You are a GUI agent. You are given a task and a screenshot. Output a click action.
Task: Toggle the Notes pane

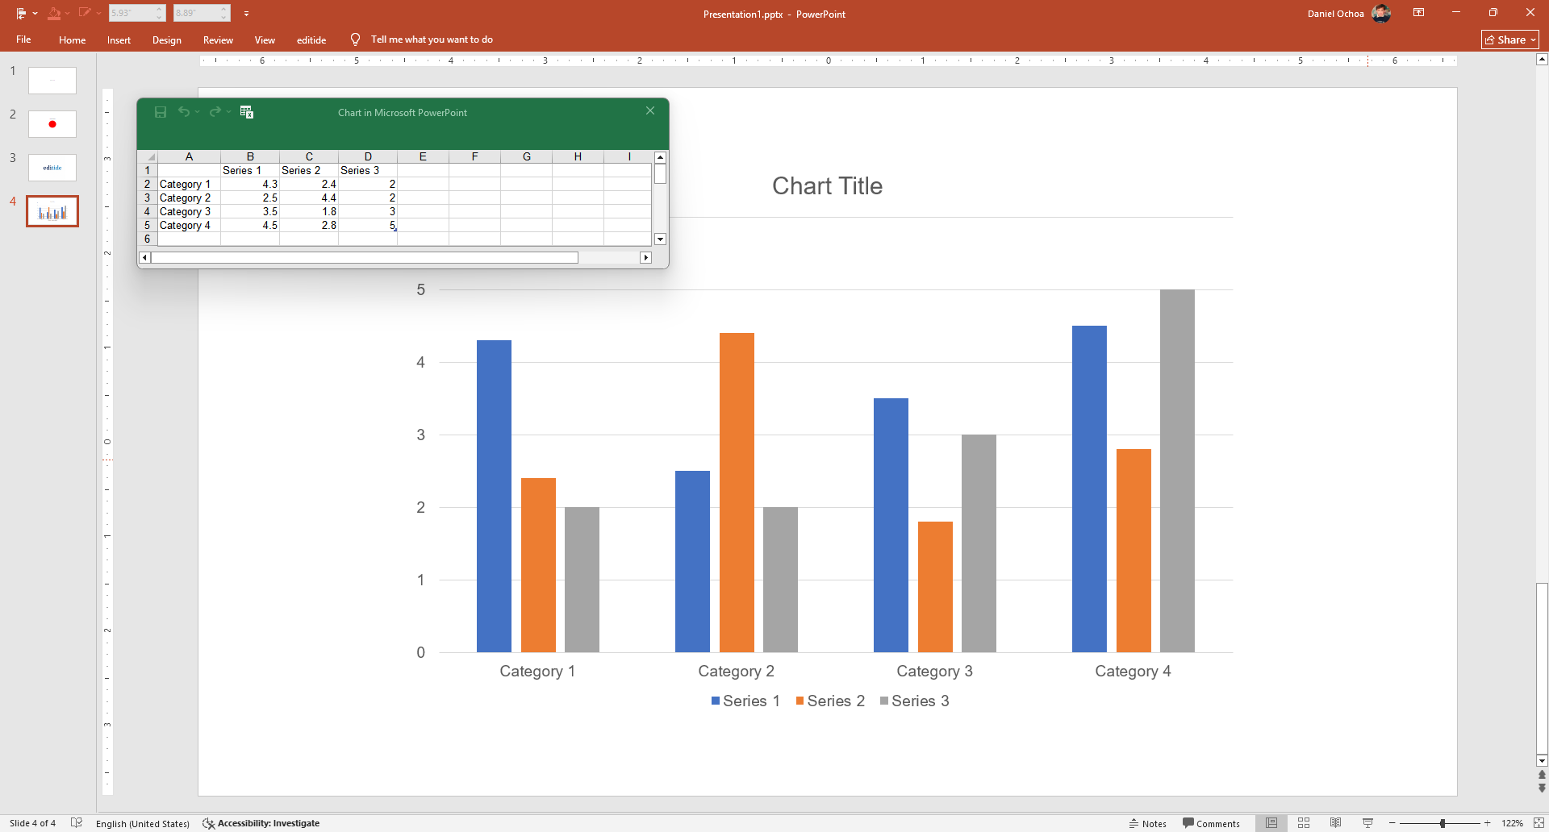[x=1147, y=823]
